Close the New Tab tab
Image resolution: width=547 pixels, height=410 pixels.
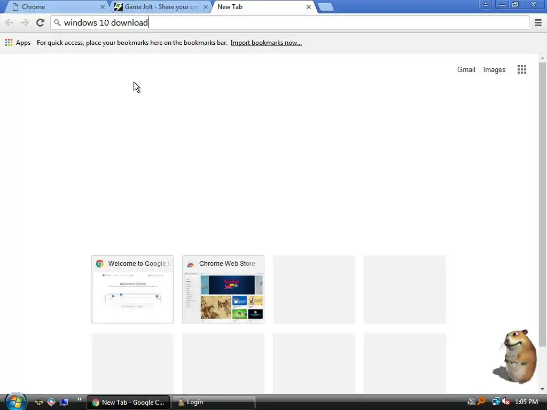pyautogui.click(x=308, y=7)
